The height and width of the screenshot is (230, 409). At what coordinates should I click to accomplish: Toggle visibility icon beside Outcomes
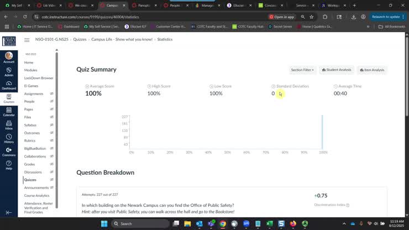tap(51, 133)
